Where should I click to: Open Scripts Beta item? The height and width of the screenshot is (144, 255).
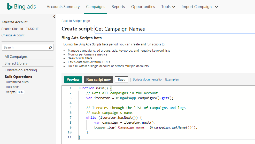[x=15, y=92]
